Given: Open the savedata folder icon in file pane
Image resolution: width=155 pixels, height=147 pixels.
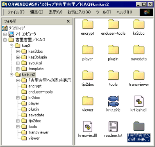Looking at the screenshot, I should pos(139,50).
